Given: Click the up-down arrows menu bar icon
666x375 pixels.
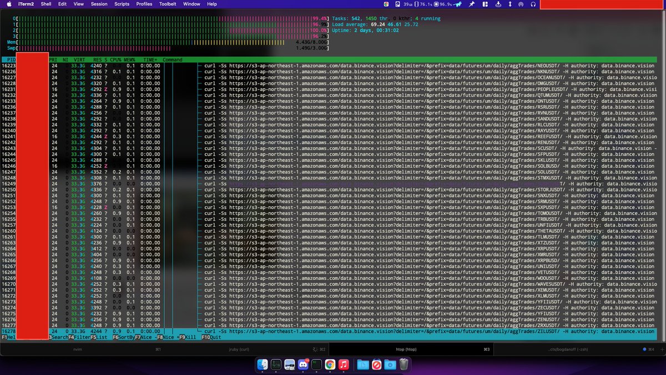Looking at the screenshot, I should pyautogui.click(x=509, y=4).
